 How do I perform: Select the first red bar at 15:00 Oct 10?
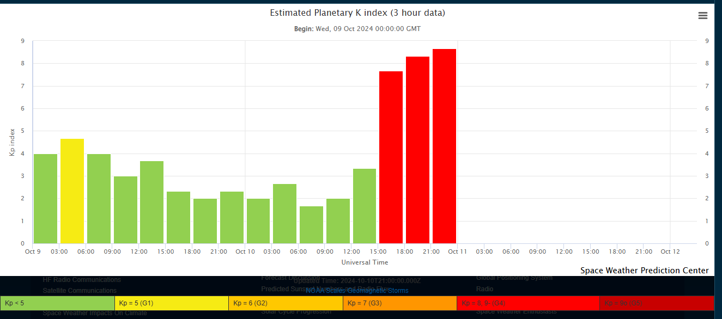[391, 157]
